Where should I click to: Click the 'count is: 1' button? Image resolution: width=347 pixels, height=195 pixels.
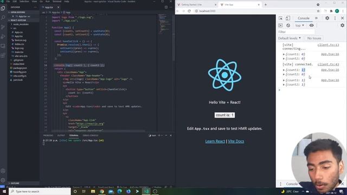[x=224, y=115]
